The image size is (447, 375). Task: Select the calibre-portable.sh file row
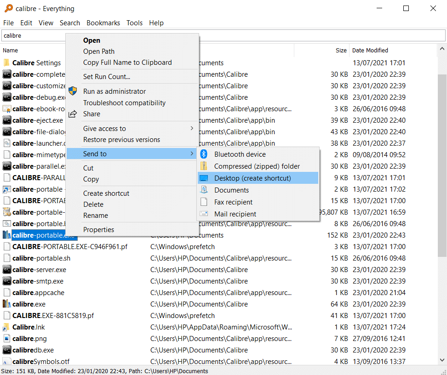point(219,258)
